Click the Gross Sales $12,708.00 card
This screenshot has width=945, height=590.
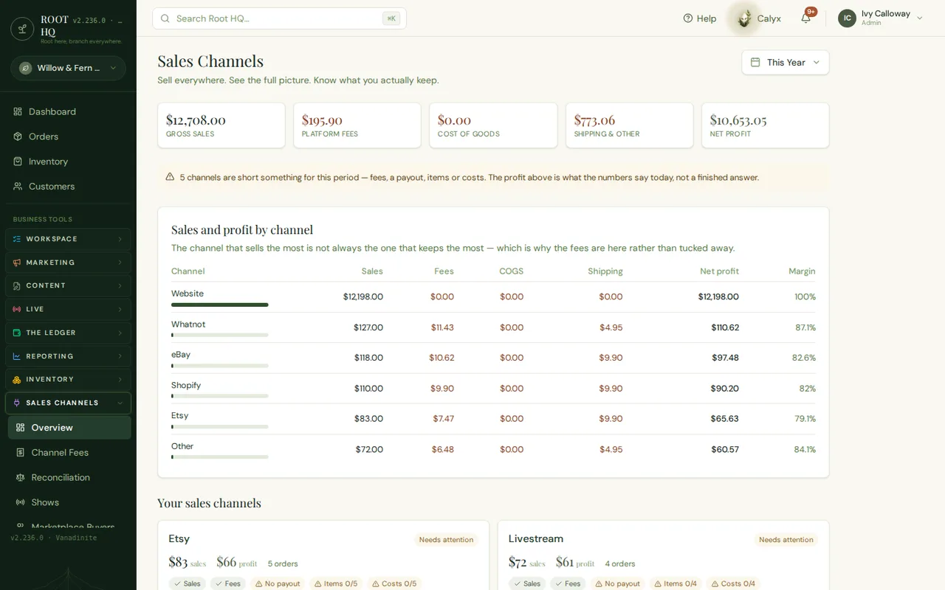pos(221,125)
